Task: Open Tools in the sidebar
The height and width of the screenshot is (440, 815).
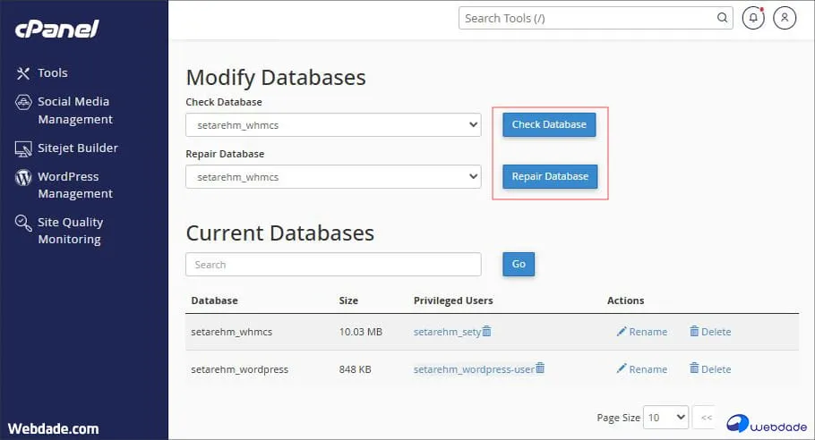Action: pos(52,73)
